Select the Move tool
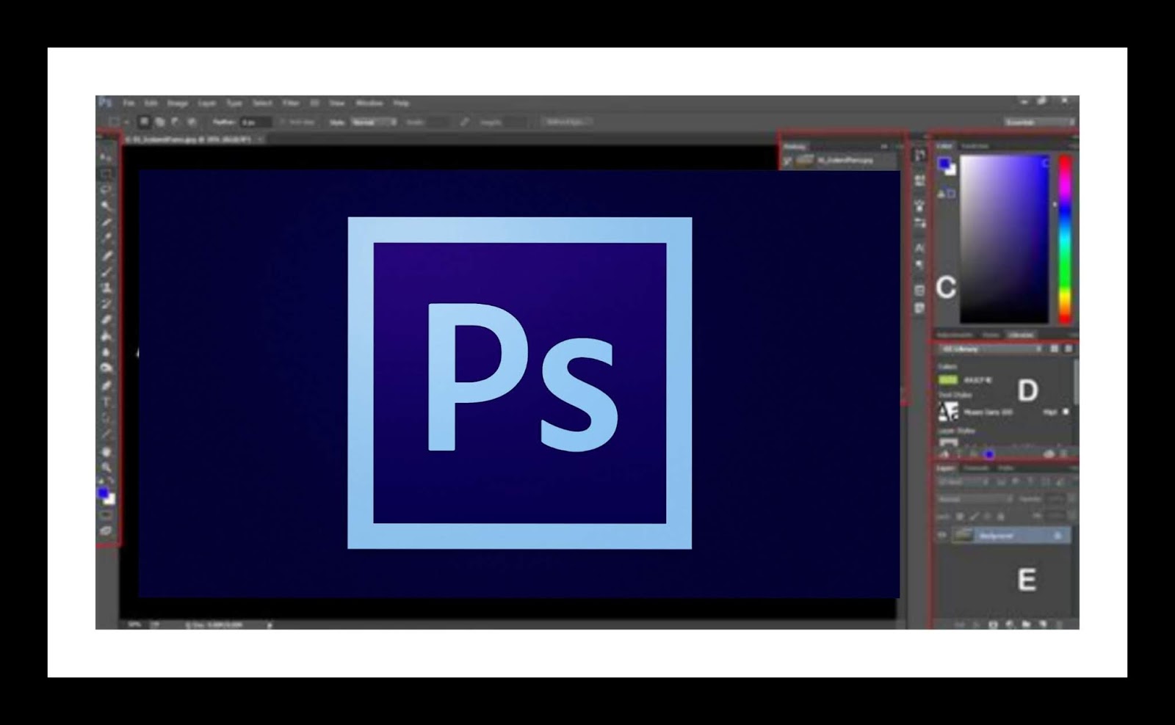 coord(107,155)
